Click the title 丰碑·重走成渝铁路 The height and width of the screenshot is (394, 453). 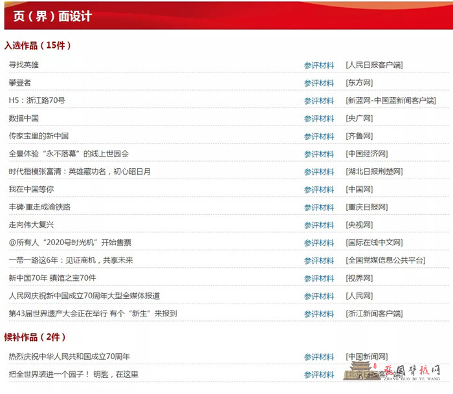click(39, 207)
